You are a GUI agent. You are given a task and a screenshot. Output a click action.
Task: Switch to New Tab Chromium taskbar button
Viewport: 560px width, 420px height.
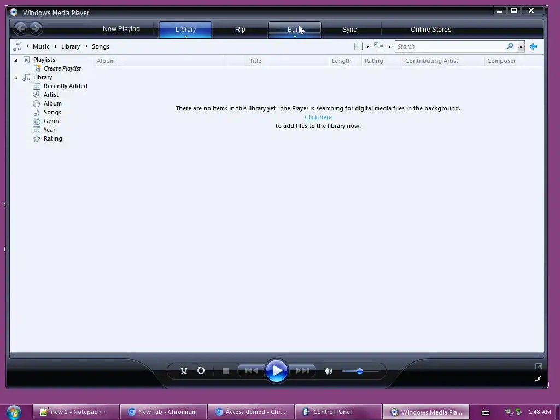(164, 412)
